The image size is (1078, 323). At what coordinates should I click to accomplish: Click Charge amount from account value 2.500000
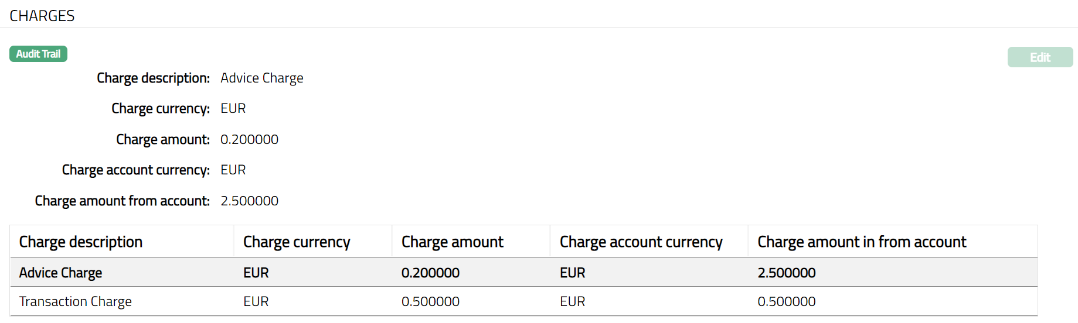click(x=249, y=201)
